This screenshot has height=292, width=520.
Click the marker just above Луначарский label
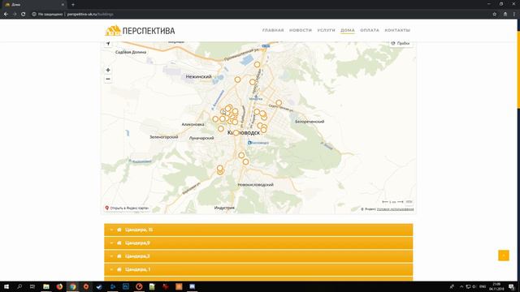[x=221, y=129]
